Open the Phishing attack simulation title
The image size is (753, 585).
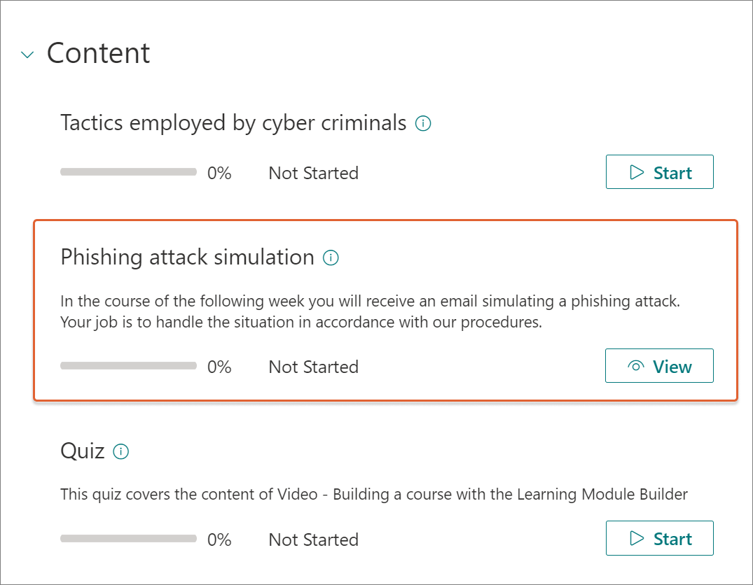[x=187, y=258]
